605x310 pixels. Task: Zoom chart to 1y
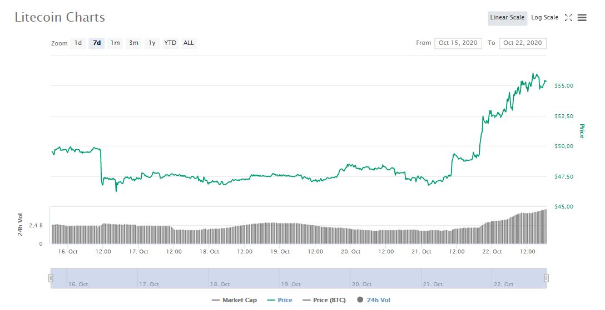click(152, 43)
